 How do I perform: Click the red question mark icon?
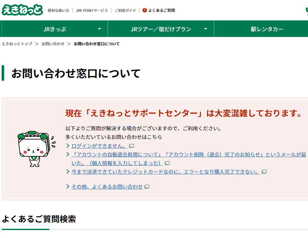145,10
